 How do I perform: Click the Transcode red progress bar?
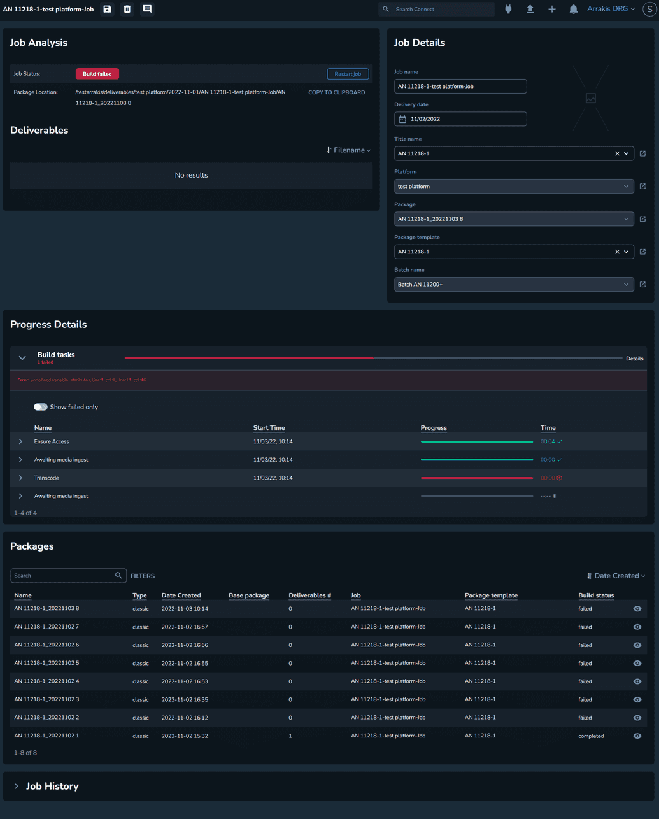(x=477, y=478)
